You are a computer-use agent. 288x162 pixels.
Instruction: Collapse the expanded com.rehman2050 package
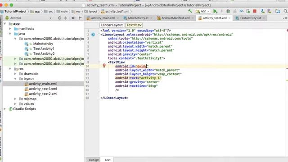pyautogui.click(x=15, y=39)
